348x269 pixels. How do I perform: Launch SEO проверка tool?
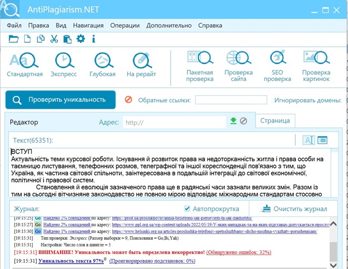pyautogui.click(x=278, y=66)
